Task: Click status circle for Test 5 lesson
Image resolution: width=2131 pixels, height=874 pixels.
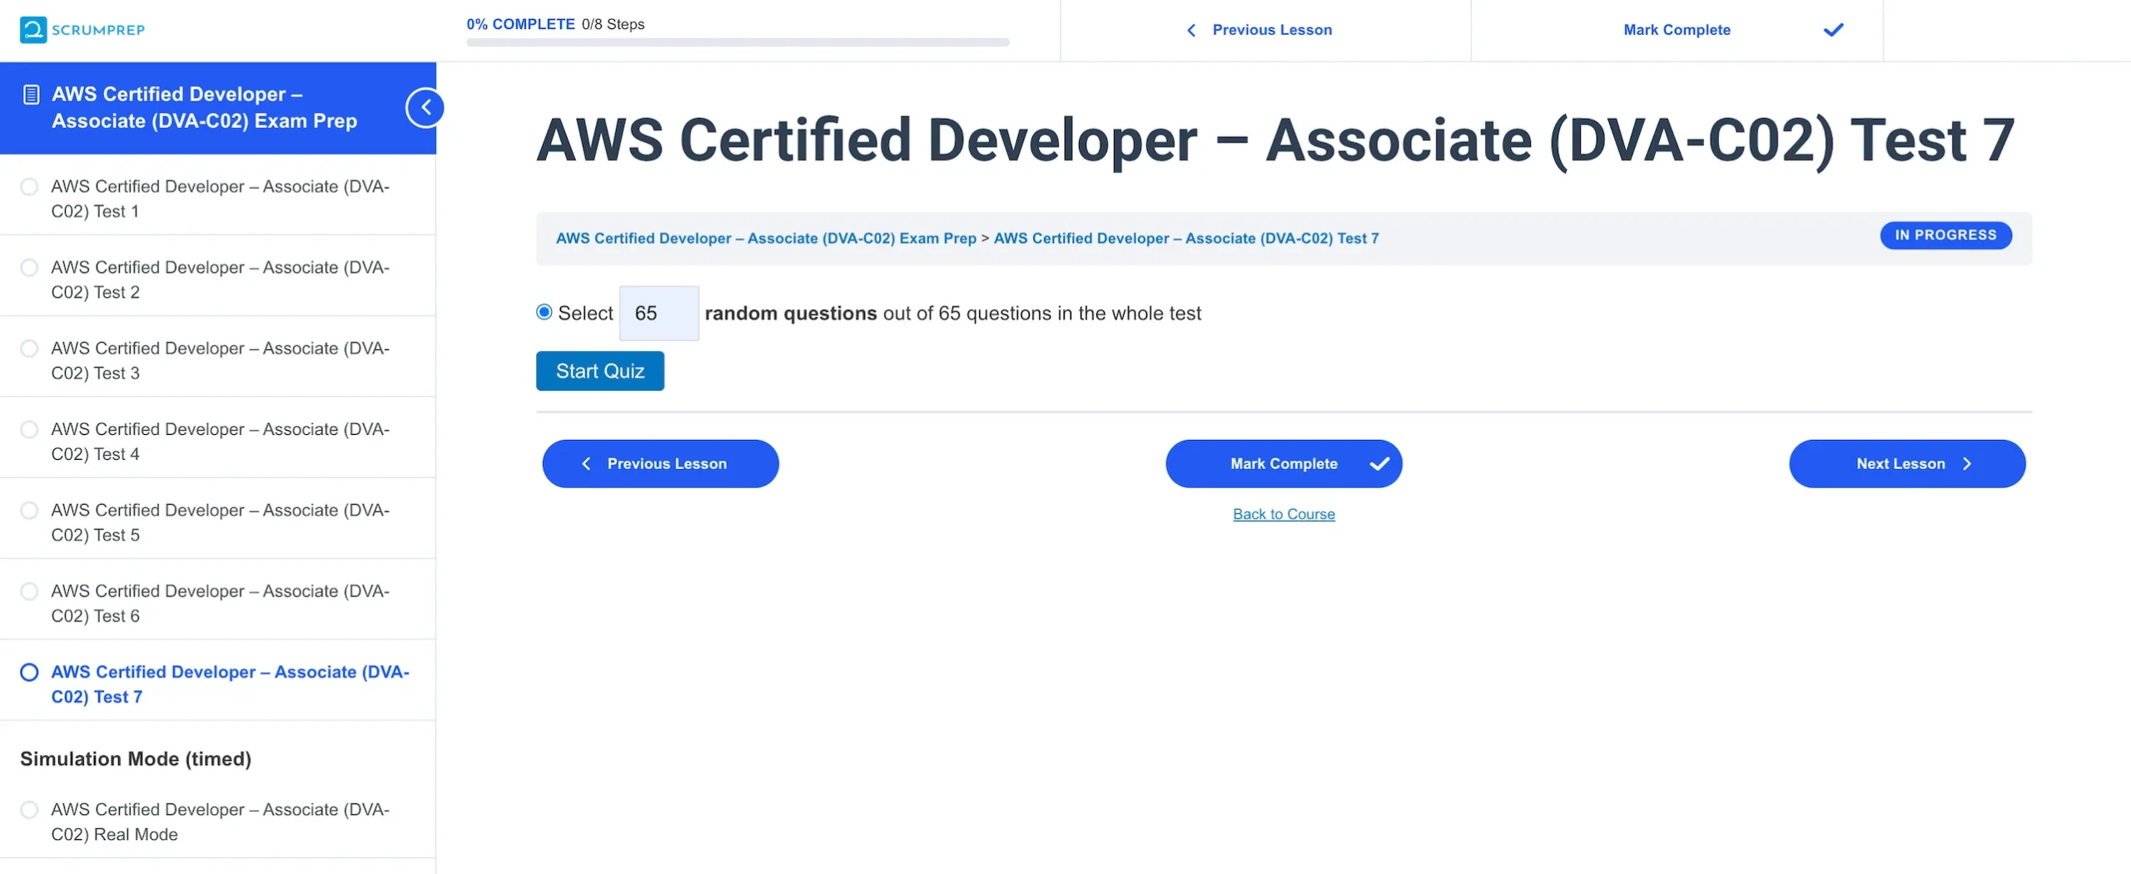Action: tap(29, 510)
